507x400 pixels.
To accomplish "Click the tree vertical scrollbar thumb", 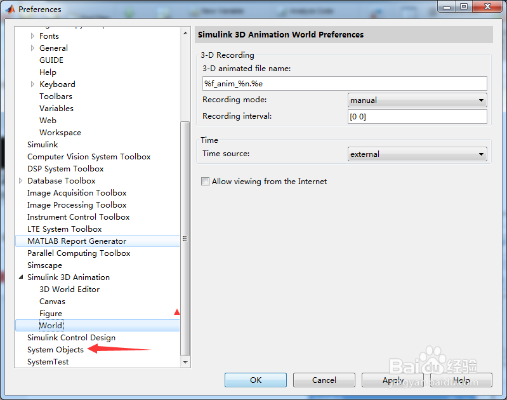I will (x=185, y=239).
